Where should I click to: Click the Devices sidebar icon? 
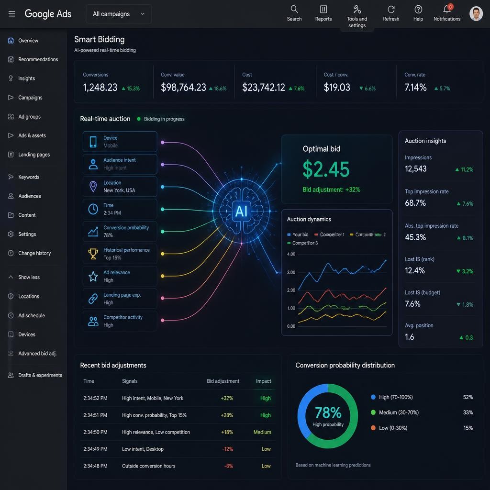(11, 334)
